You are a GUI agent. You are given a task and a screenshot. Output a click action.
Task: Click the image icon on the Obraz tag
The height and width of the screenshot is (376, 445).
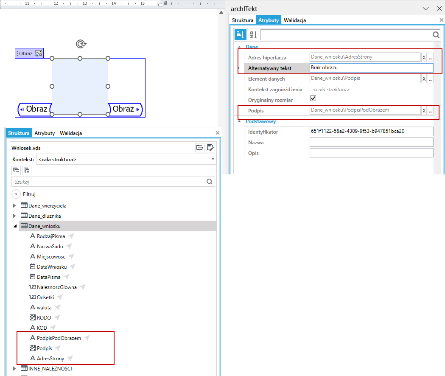coord(38,53)
